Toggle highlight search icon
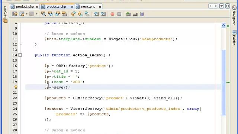The width and height of the screenshot is (238, 134). [x=64, y=14]
